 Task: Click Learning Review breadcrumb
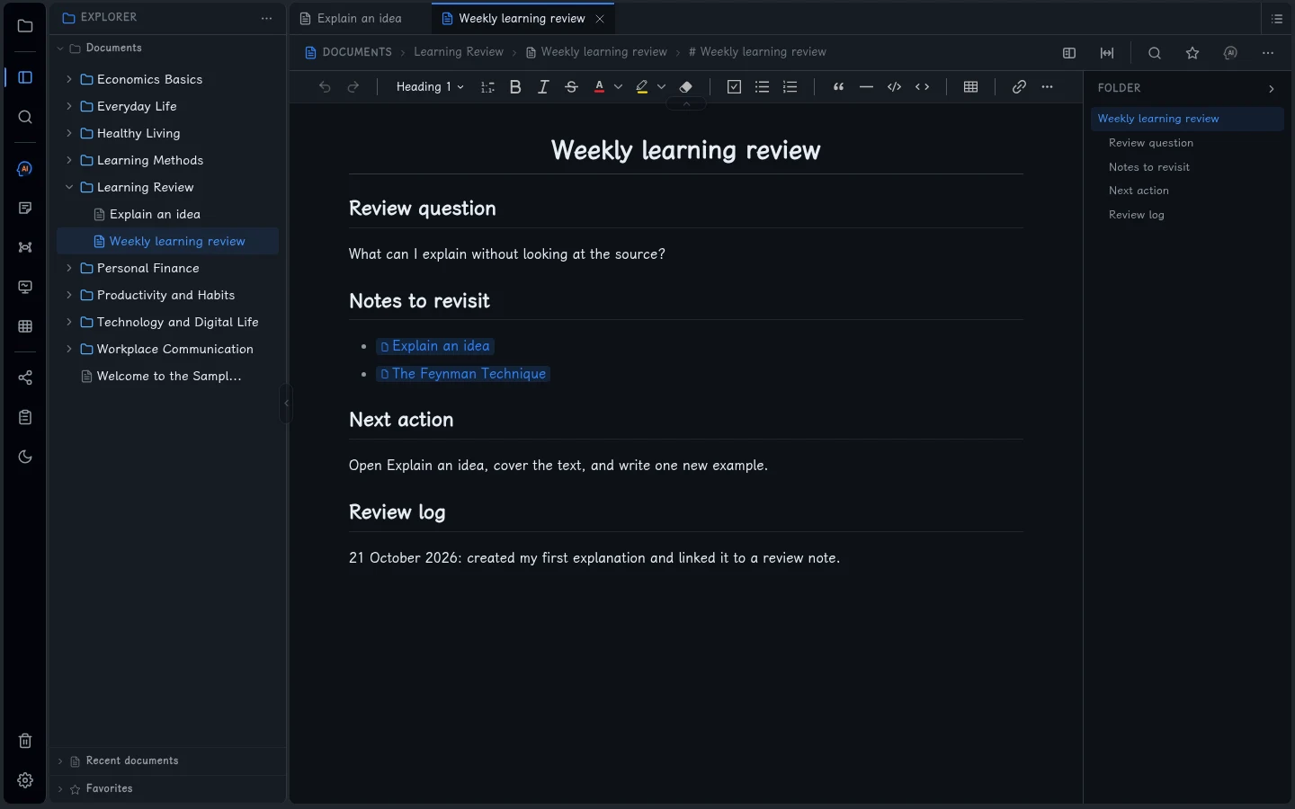coord(459,52)
